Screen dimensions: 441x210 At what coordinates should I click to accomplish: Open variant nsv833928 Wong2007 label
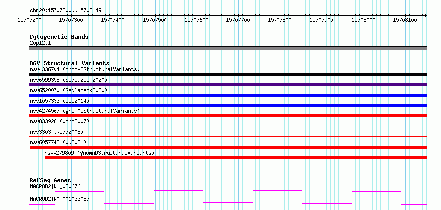click(59, 121)
